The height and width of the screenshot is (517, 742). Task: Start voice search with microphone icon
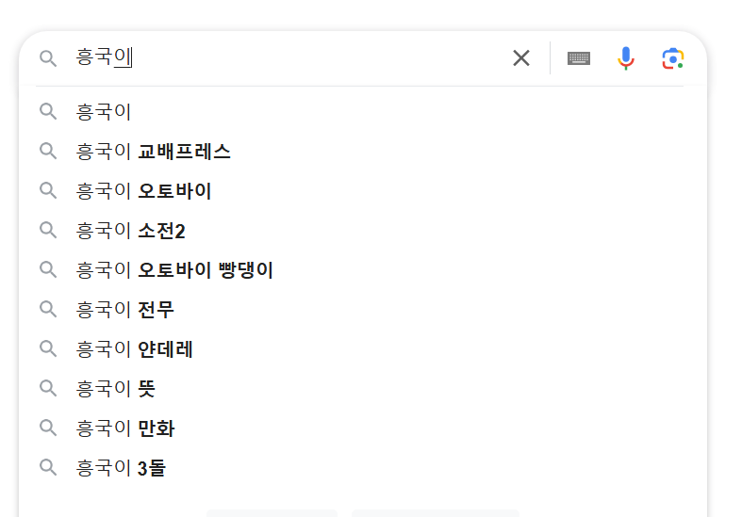coord(626,58)
